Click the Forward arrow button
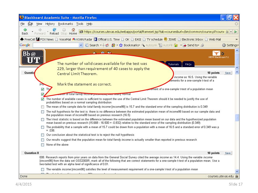Viewport: 258px width, 193px height. click(40, 31)
